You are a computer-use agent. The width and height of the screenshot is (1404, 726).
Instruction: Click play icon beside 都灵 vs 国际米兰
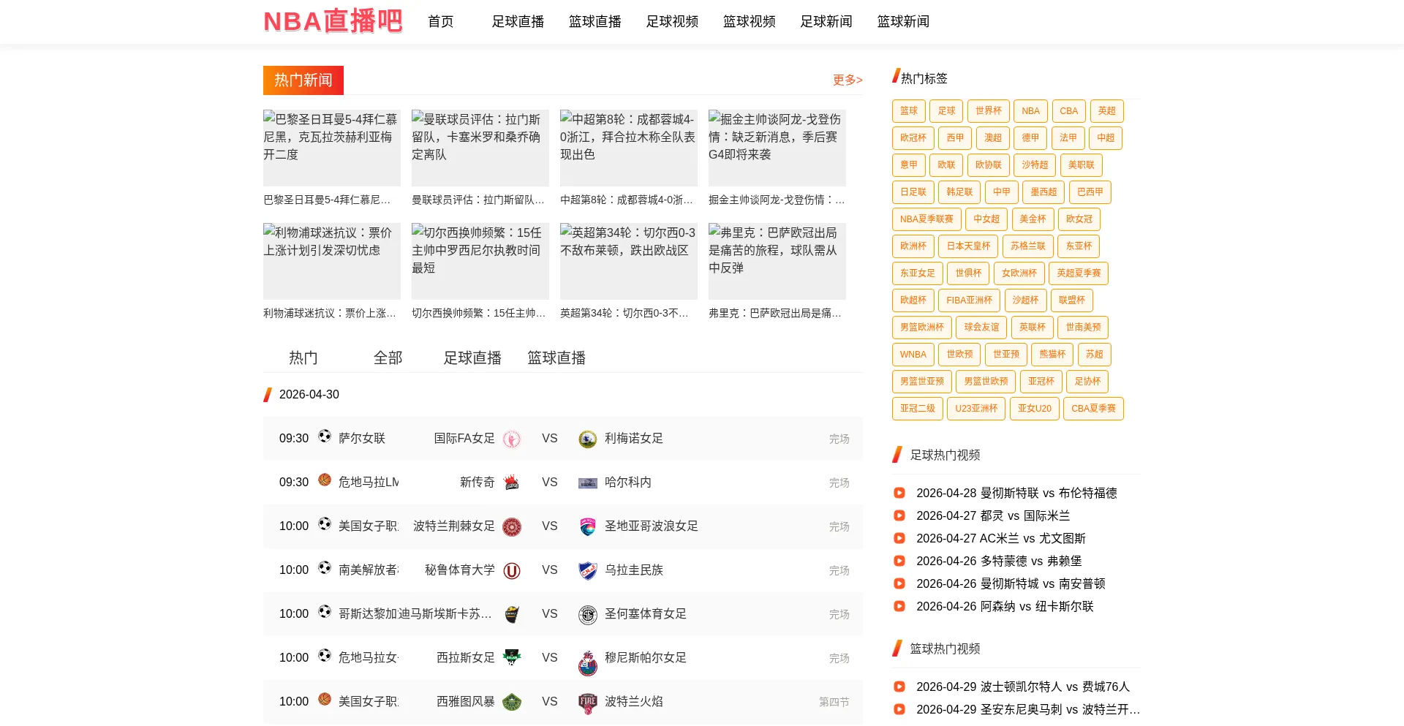point(899,515)
